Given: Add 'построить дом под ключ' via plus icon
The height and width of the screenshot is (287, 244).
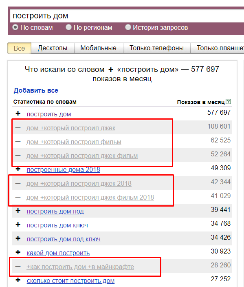Looking at the screenshot, I should point(18,238).
